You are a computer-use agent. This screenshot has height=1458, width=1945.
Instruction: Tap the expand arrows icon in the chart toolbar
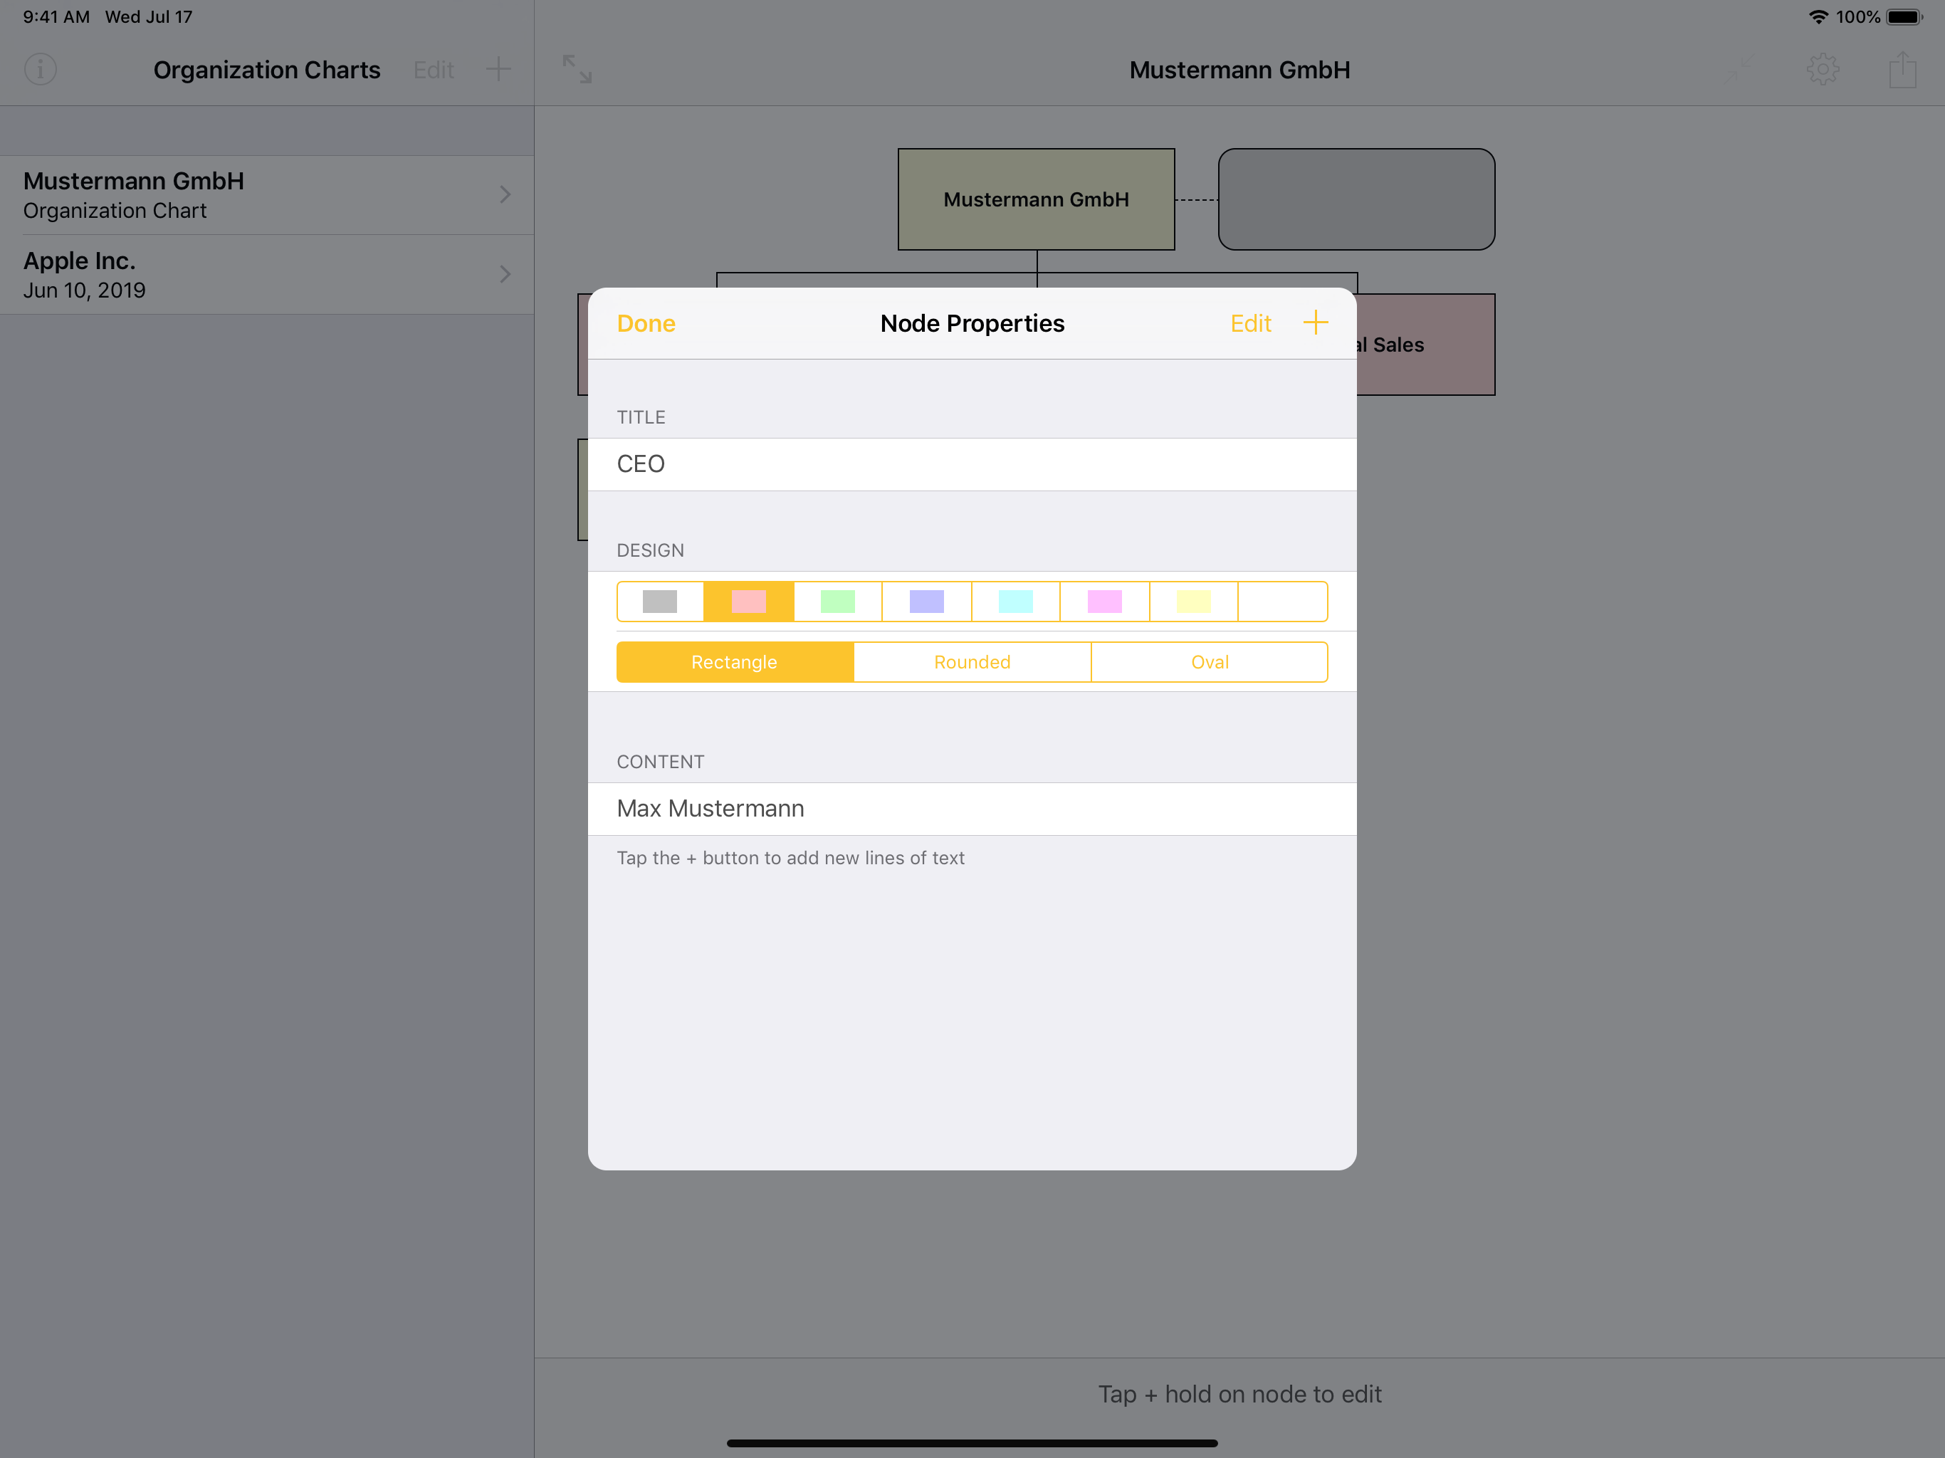coord(577,68)
